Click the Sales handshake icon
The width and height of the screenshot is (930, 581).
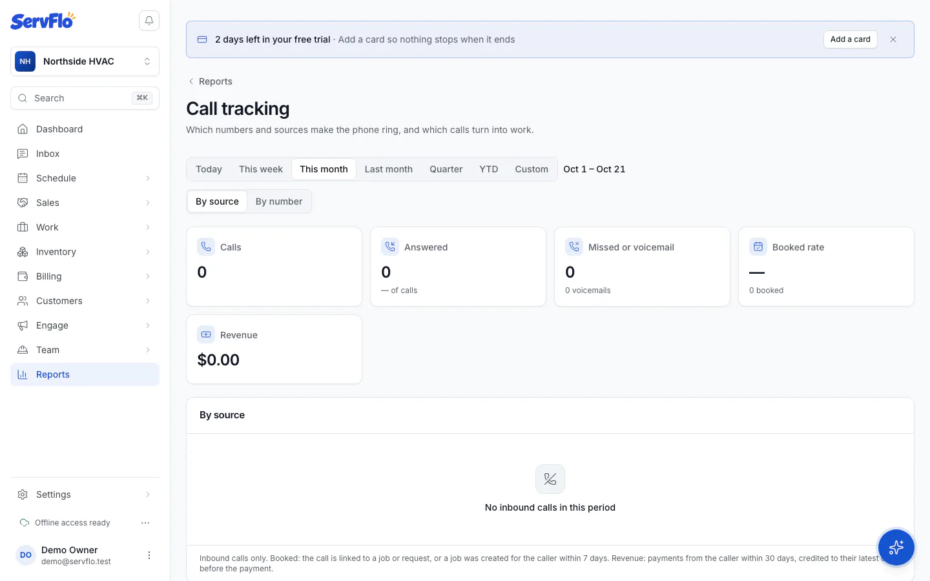[x=23, y=203]
